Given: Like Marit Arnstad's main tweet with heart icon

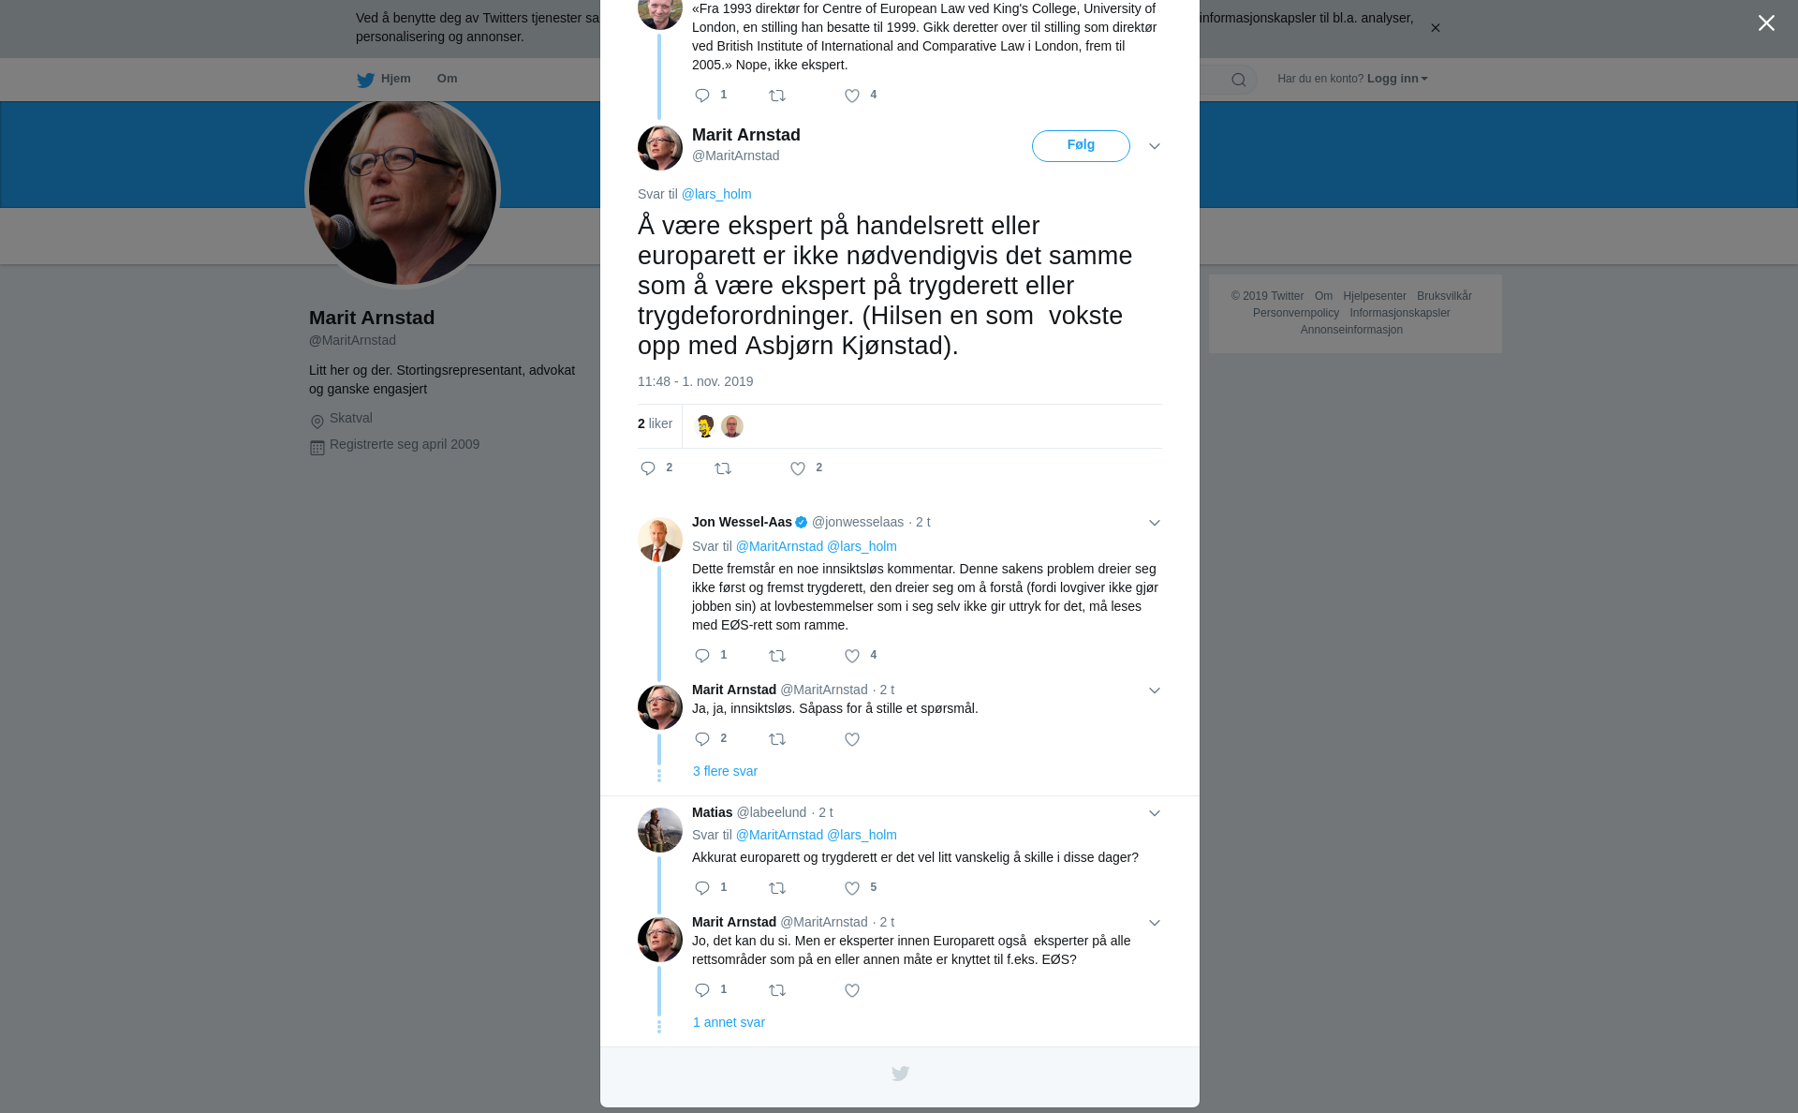Looking at the screenshot, I should pos(798,468).
